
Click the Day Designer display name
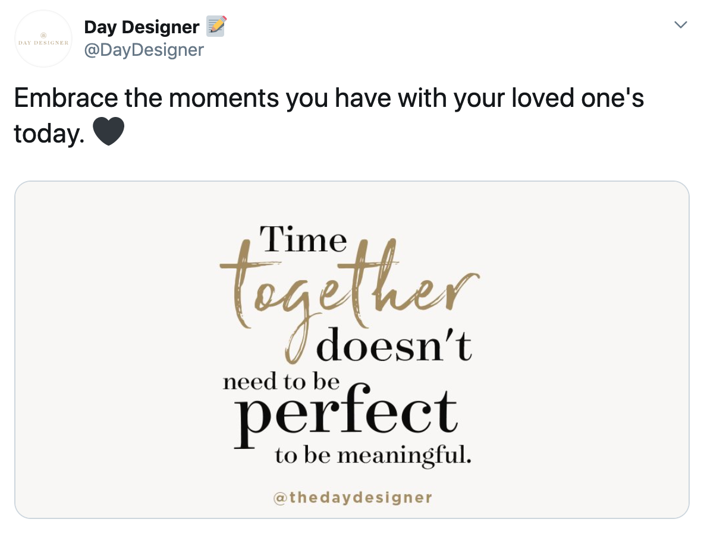[x=142, y=27]
